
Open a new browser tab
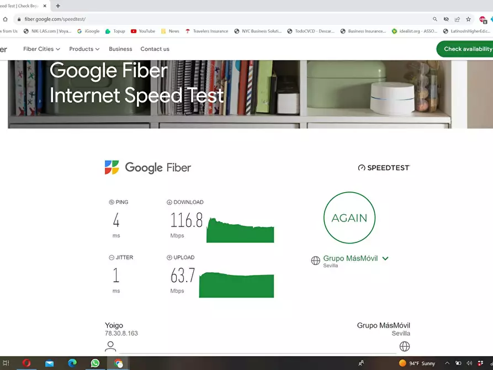58,6
